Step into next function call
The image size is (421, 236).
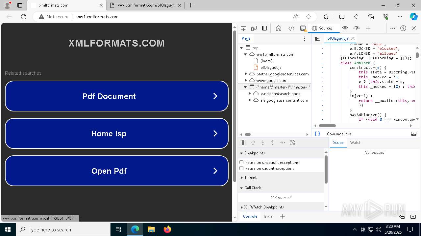[x=263, y=143]
